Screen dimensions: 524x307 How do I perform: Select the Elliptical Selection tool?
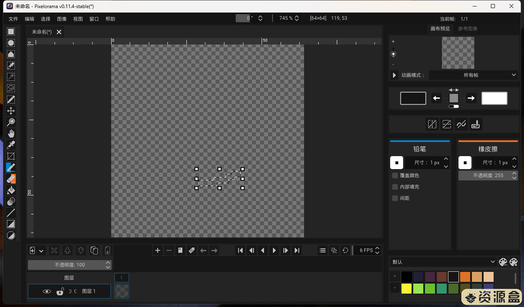11,43
